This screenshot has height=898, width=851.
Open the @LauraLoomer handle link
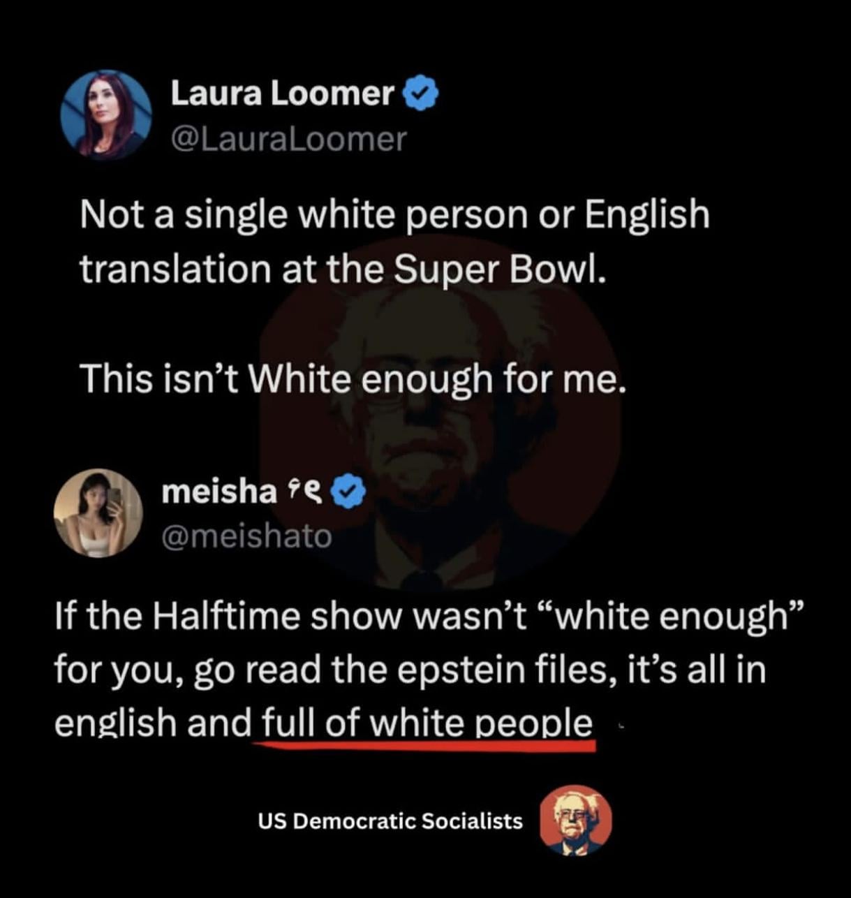(288, 138)
